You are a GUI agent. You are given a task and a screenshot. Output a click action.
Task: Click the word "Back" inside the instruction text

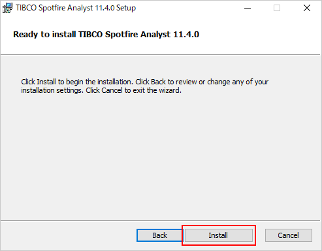pos(158,82)
